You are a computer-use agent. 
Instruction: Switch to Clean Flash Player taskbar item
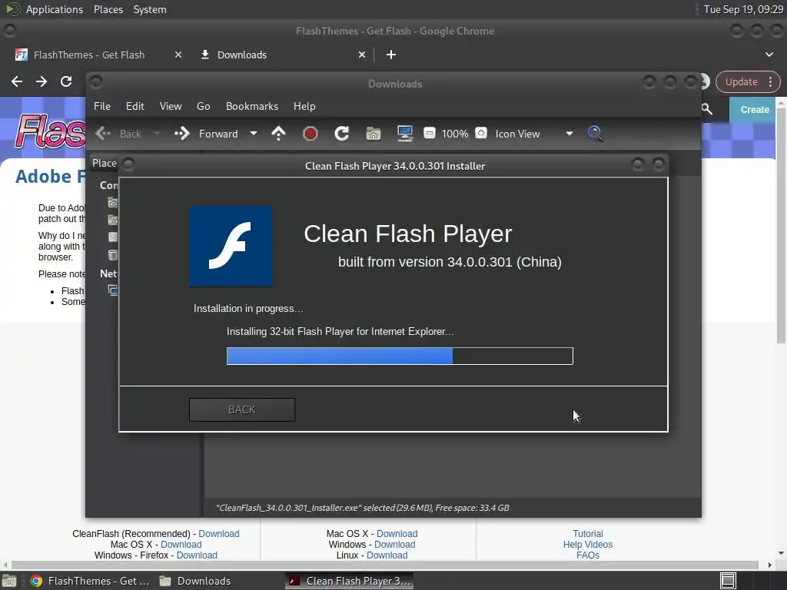(350, 581)
